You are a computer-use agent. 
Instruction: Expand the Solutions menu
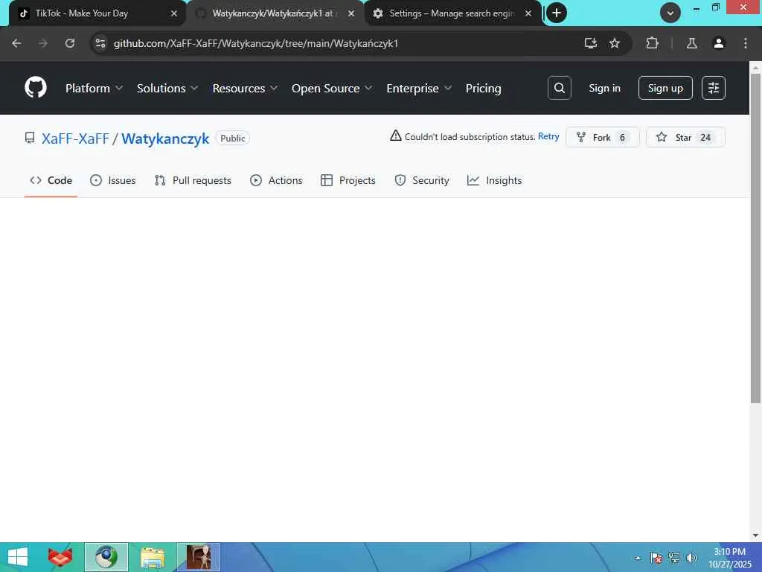(167, 88)
